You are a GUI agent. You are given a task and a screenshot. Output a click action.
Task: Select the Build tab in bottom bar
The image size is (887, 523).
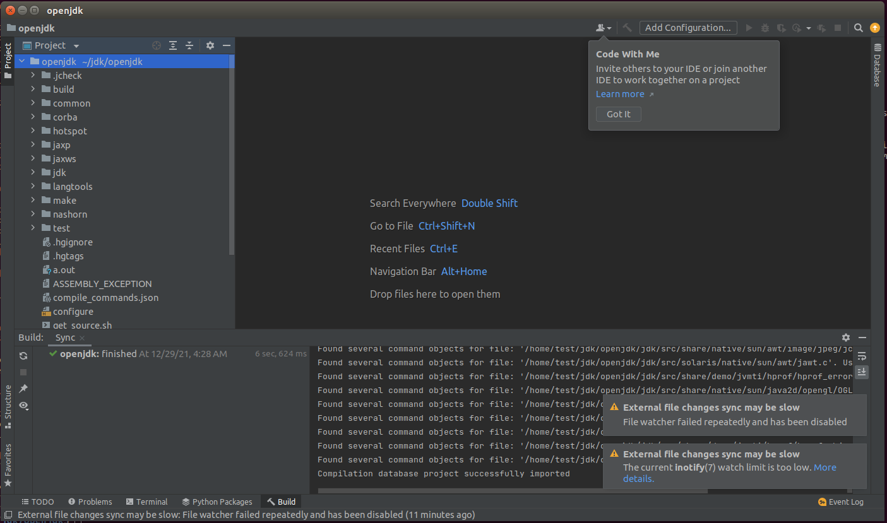tap(281, 502)
